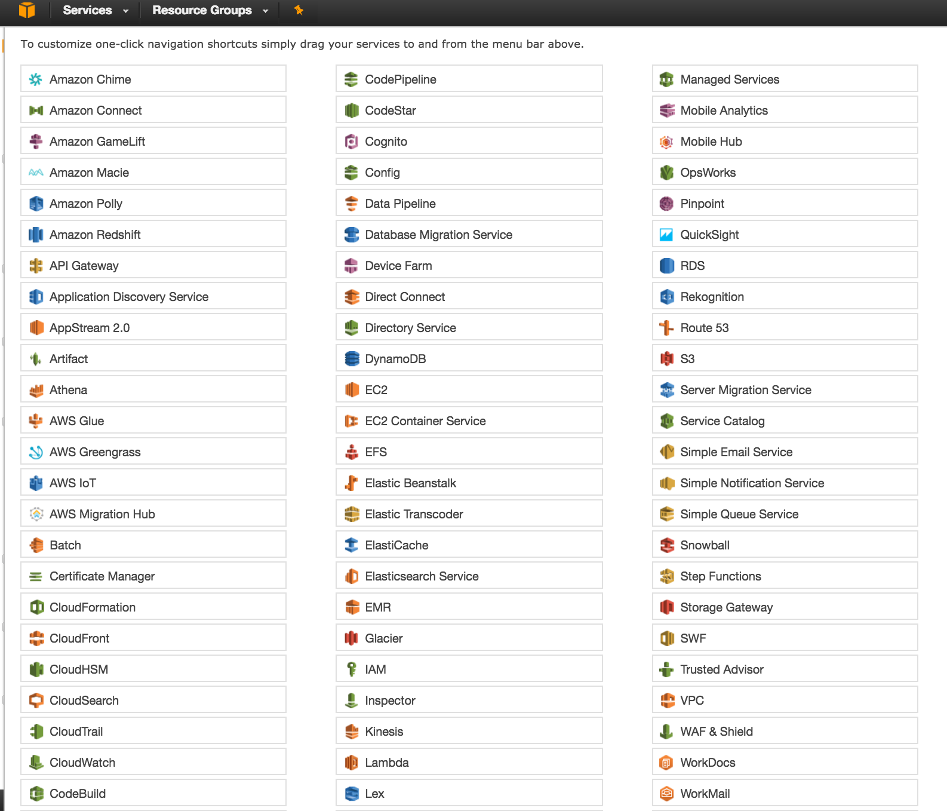Open Simple Notification Service
Image resolution: width=947 pixels, height=811 pixels.
tap(785, 482)
